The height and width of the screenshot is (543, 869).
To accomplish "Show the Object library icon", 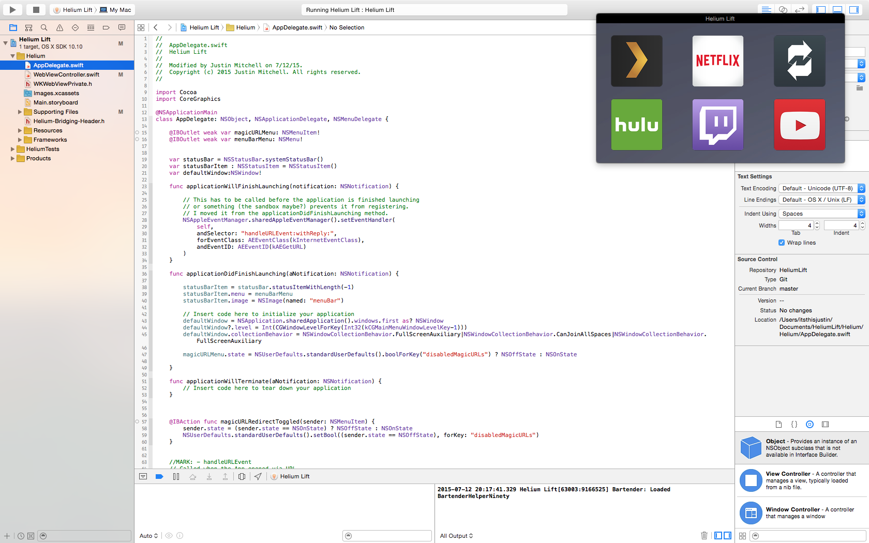I will [x=810, y=425].
